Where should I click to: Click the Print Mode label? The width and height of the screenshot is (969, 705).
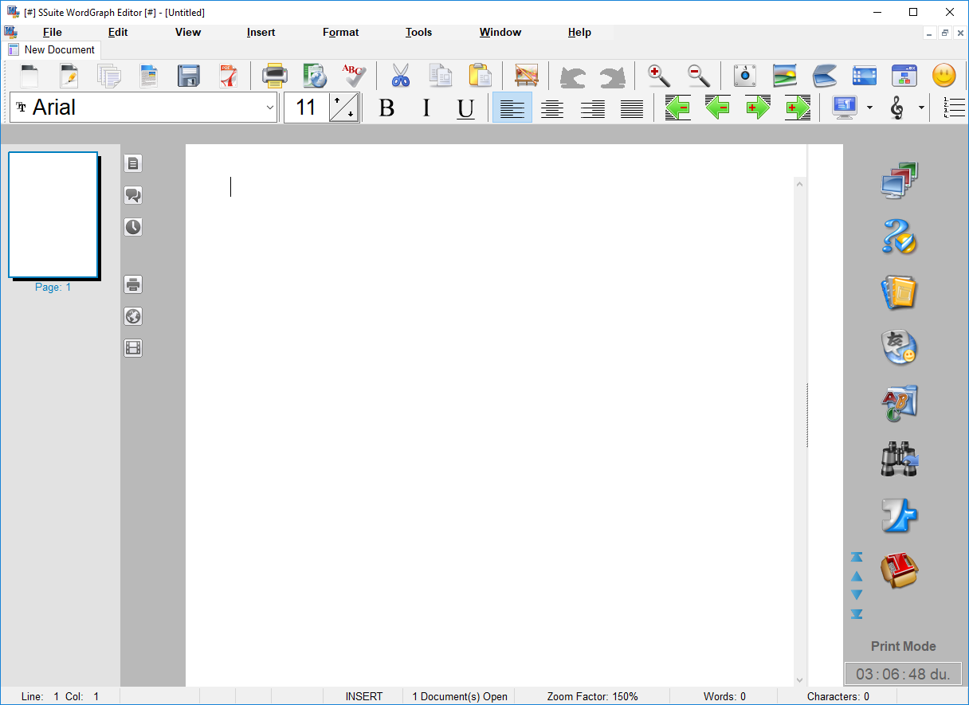coord(903,646)
